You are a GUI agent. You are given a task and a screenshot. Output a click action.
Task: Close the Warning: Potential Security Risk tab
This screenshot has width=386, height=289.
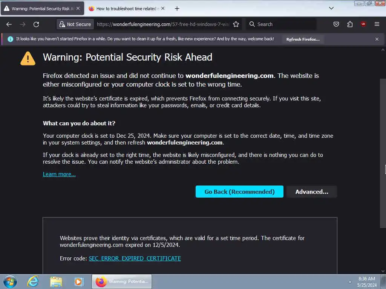(x=78, y=8)
